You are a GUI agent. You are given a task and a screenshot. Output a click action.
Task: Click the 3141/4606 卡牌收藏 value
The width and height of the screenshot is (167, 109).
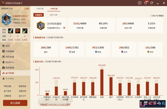[x=80, y=24]
